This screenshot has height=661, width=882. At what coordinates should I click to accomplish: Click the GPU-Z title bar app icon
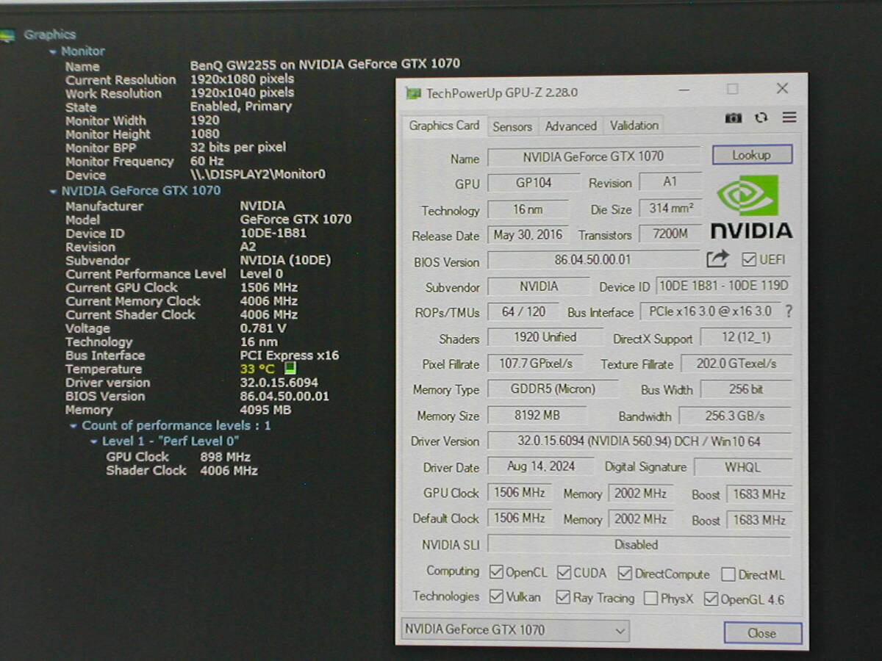[414, 93]
